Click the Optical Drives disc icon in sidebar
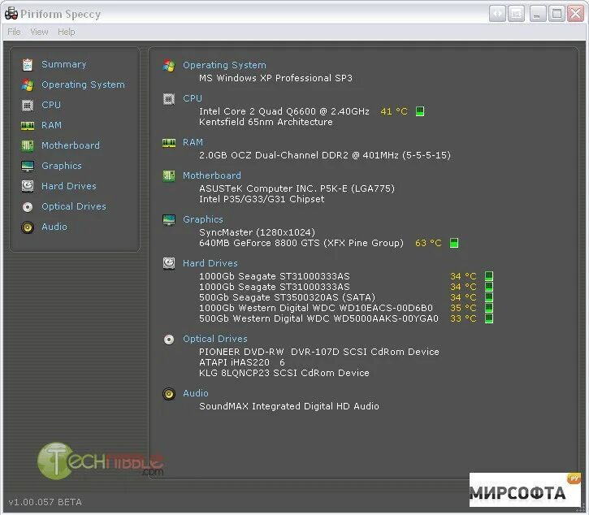Image resolution: width=589 pixels, height=515 pixels. (x=28, y=207)
